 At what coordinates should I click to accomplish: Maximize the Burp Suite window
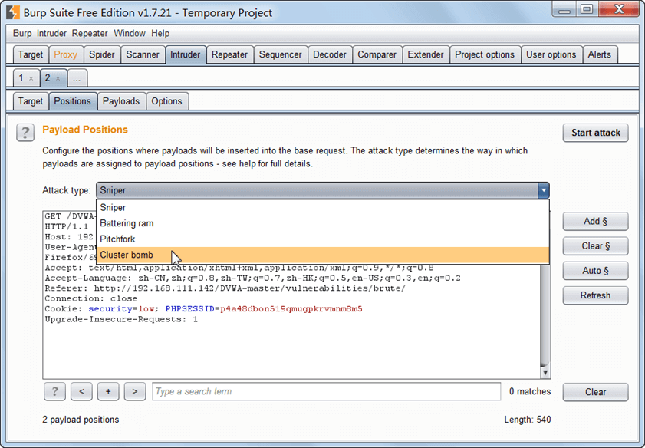coord(587,9)
